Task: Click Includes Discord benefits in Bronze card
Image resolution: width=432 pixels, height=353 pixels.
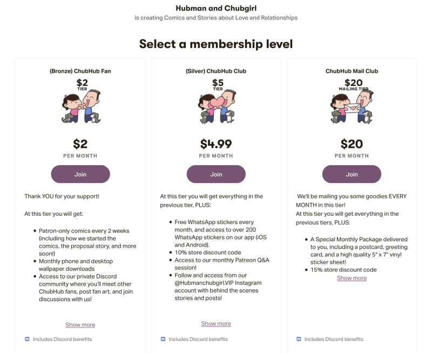Action: [63, 340]
